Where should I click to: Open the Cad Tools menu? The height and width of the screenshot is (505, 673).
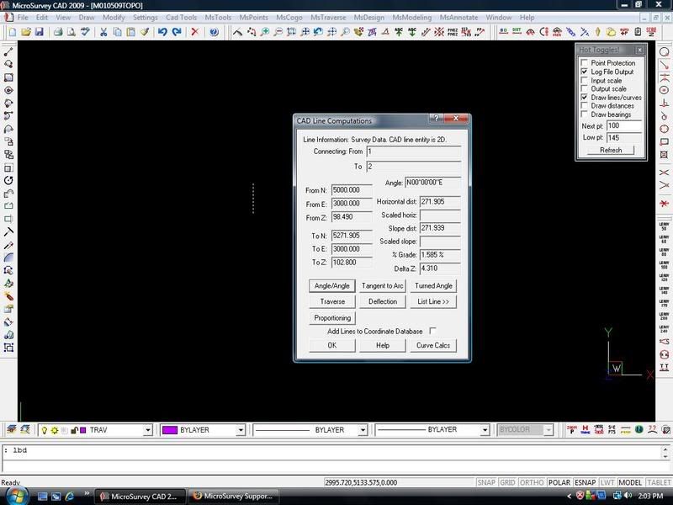pyautogui.click(x=181, y=18)
